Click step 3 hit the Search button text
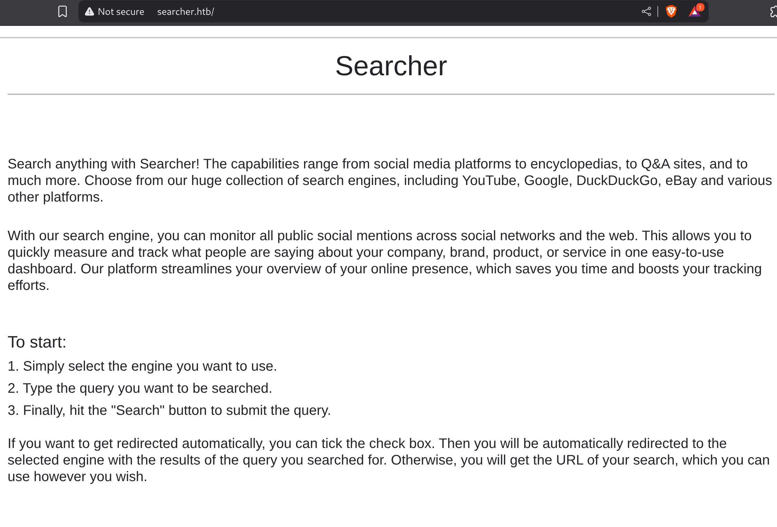This screenshot has height=527, width=777. point(169,410)
